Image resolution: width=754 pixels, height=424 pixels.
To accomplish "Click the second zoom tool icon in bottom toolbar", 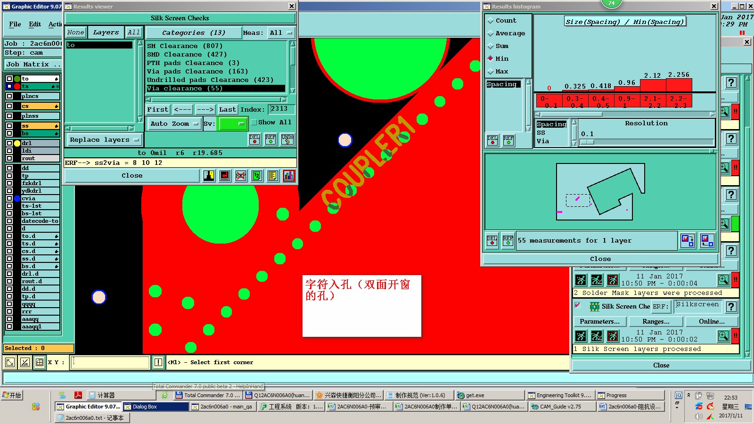I will 25,362.
